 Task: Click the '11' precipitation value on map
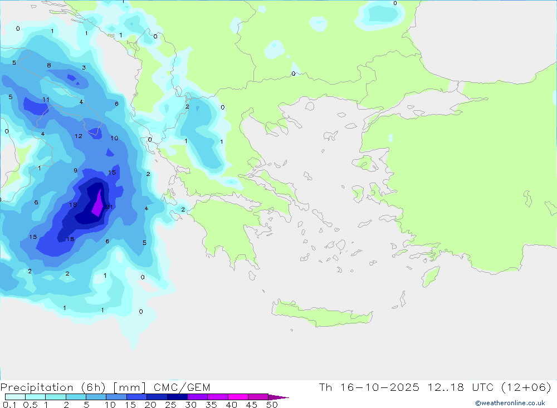[x=46, y=100]
